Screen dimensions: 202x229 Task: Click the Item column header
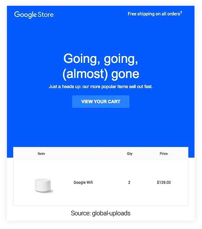41,154
